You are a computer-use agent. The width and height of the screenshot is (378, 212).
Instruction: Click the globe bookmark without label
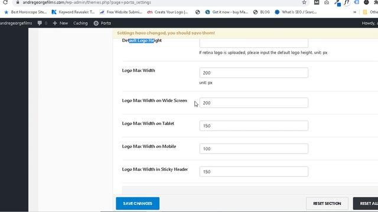[197, 12]
